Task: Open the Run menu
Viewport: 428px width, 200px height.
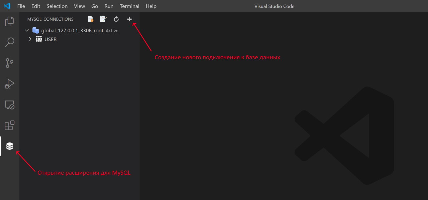Action: pyautogui.click(x=109, y=6)
